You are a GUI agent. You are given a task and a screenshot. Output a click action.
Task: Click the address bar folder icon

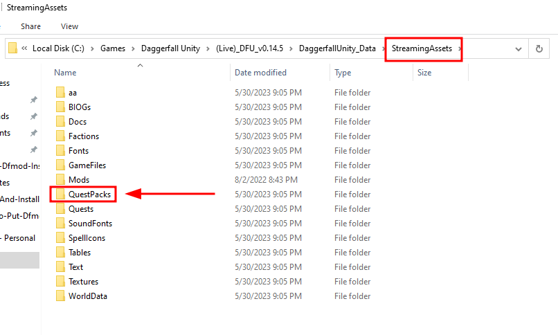[13, 48]
